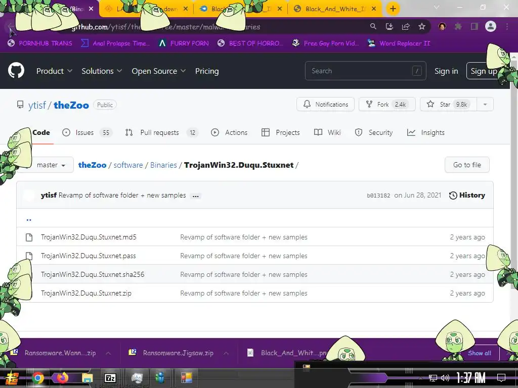Viewport: 518px width, 388px height.
Task: Open the Chrome three-dot menu
Action: [507, 26]
